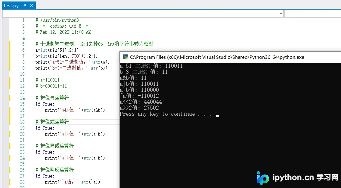Click the '# b=000011=11' comment line
This screenshot has height=188, width=341.
click(51, 86)
